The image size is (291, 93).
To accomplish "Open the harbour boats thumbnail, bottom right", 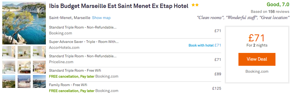I will click(39, 81).
